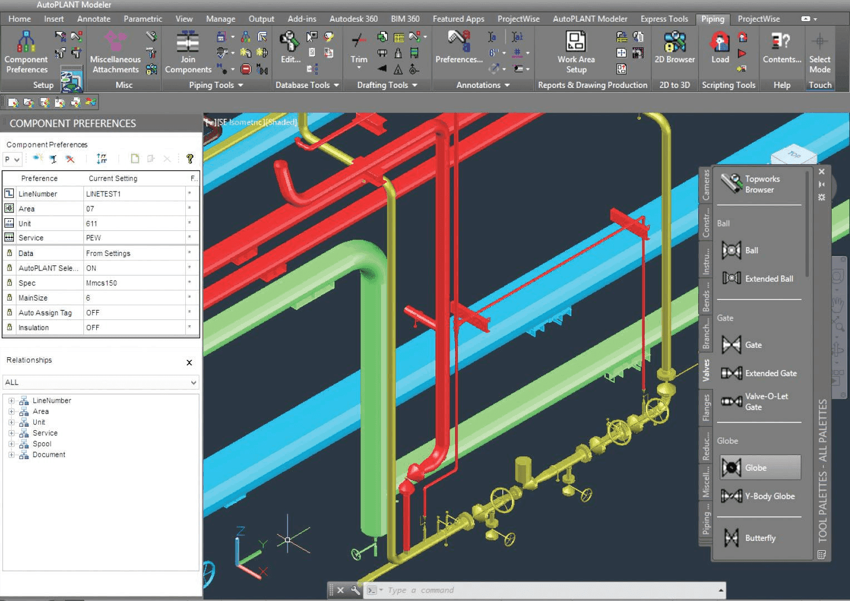This screenshot has height=601, width=850.
Task: Click the LINETEST1 value cell
Action: (135, 194)
